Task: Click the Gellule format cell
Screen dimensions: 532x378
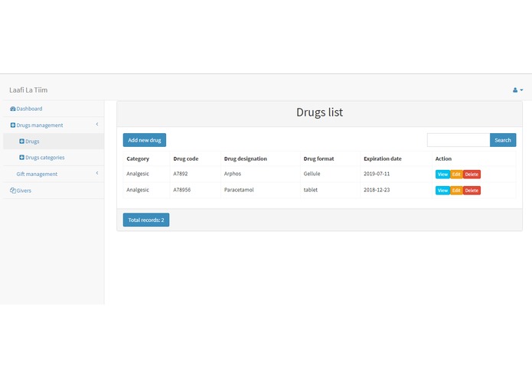Action: coord(312,174)
